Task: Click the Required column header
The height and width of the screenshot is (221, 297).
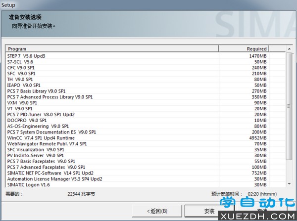Action: 244,48
